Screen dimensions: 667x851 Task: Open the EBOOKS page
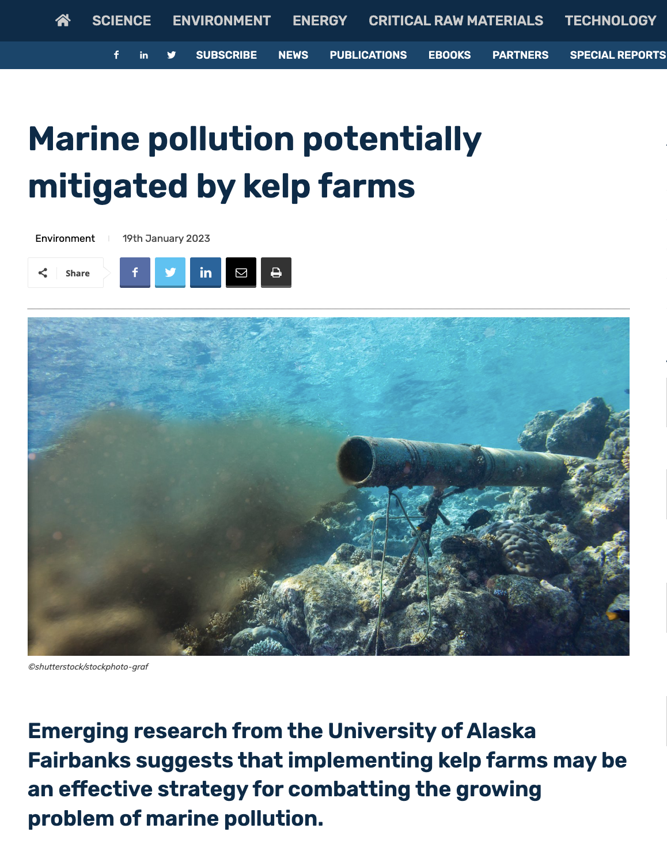(x=449, y=55)
